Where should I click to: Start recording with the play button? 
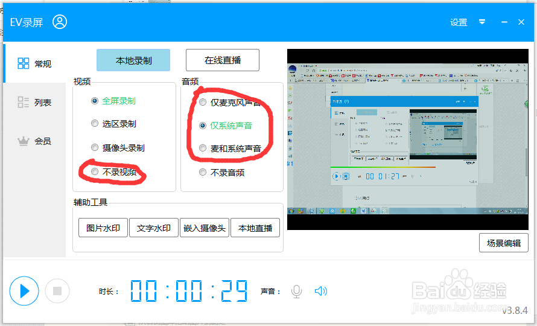(x=24, y=291)
